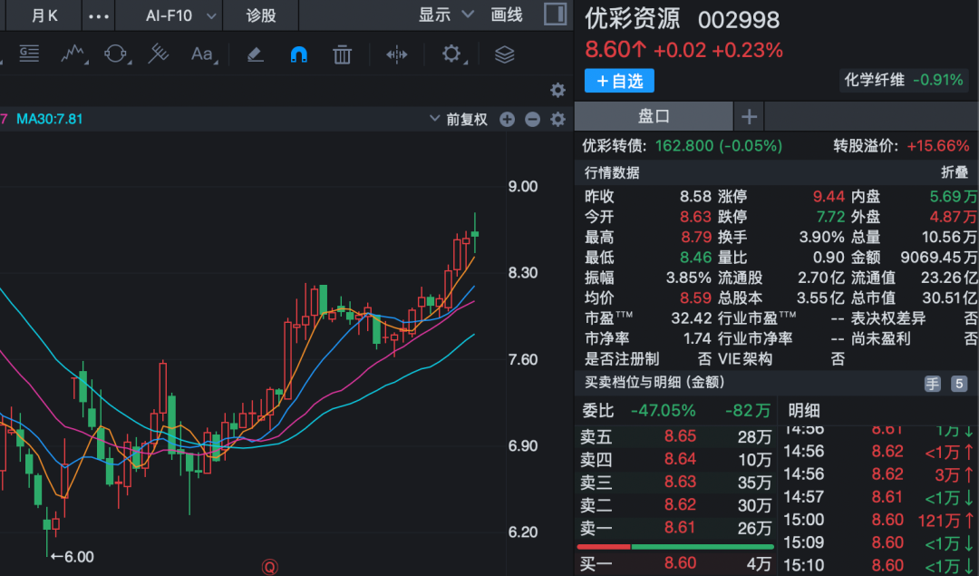Select the Fibonacci/Gann lines drawing tool
This screenshot has width=979, height=576.
tap(29, 54)
